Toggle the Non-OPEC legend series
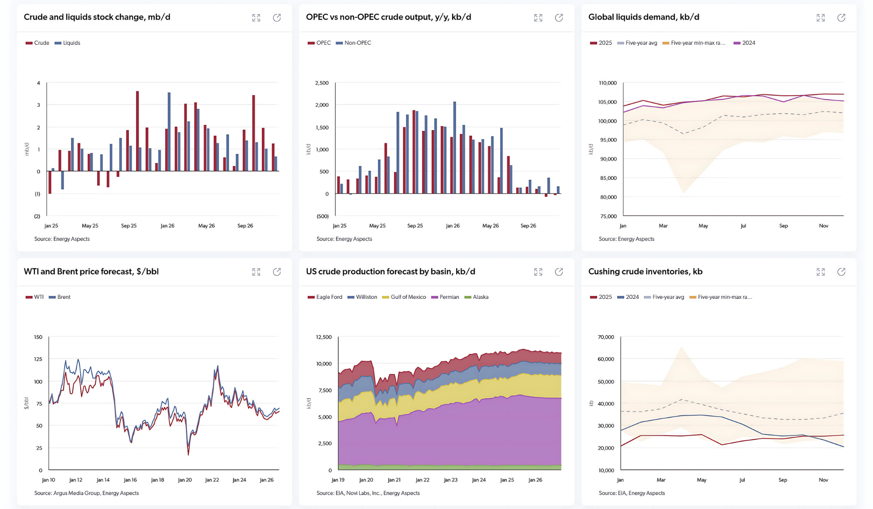This screenshot has height=509, width=873. (354, 43)
